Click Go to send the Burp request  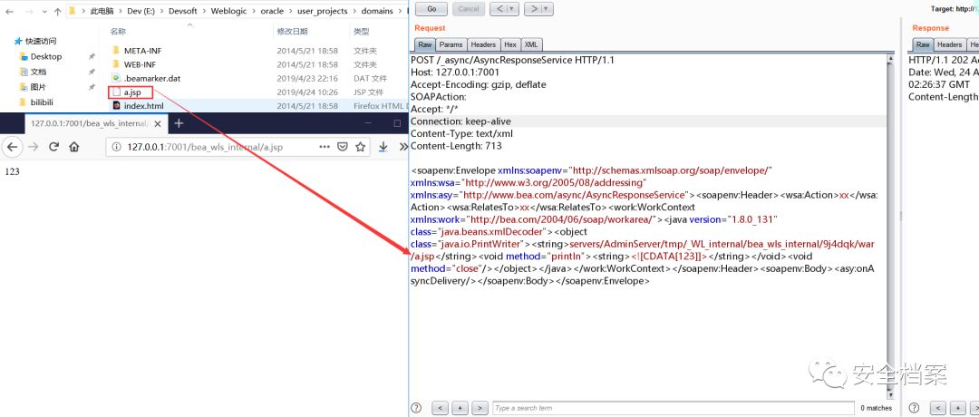431,9
